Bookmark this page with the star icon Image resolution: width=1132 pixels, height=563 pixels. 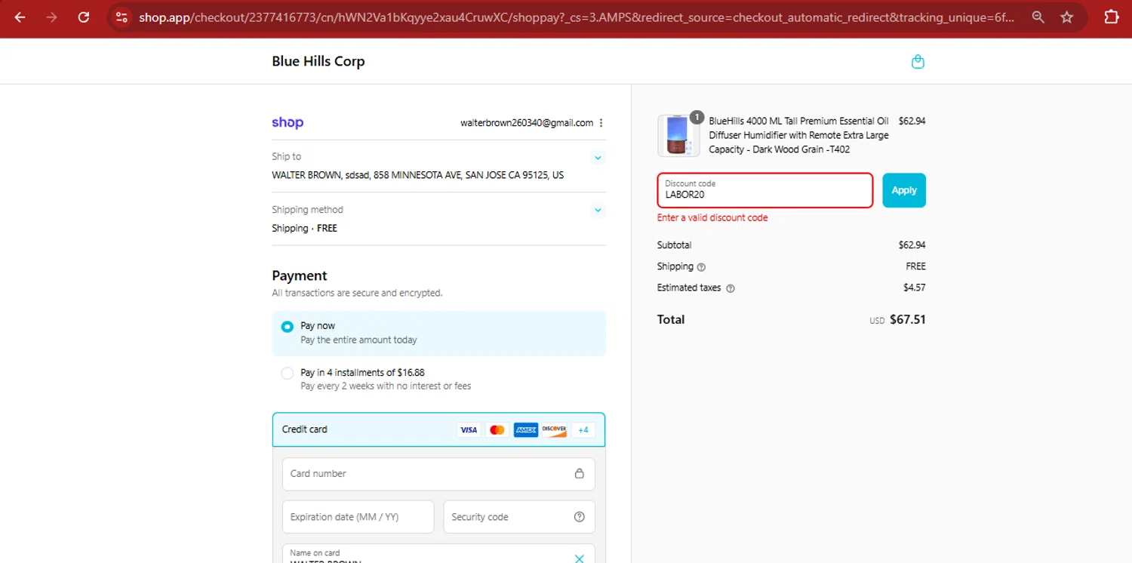pos(1067,17)
